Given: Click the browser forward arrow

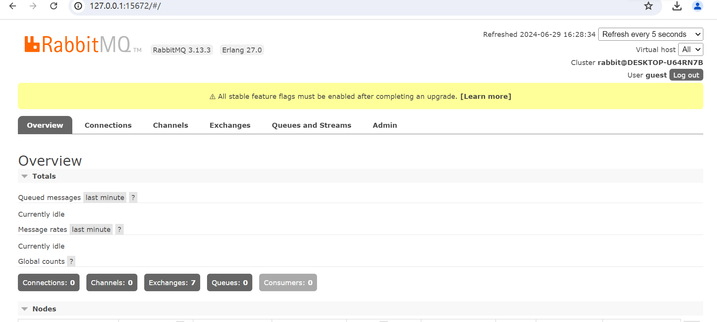Looking at the screenshot, I should point(33,6).
